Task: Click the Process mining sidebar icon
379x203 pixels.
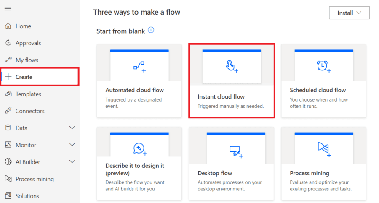Action: (8, 179)
